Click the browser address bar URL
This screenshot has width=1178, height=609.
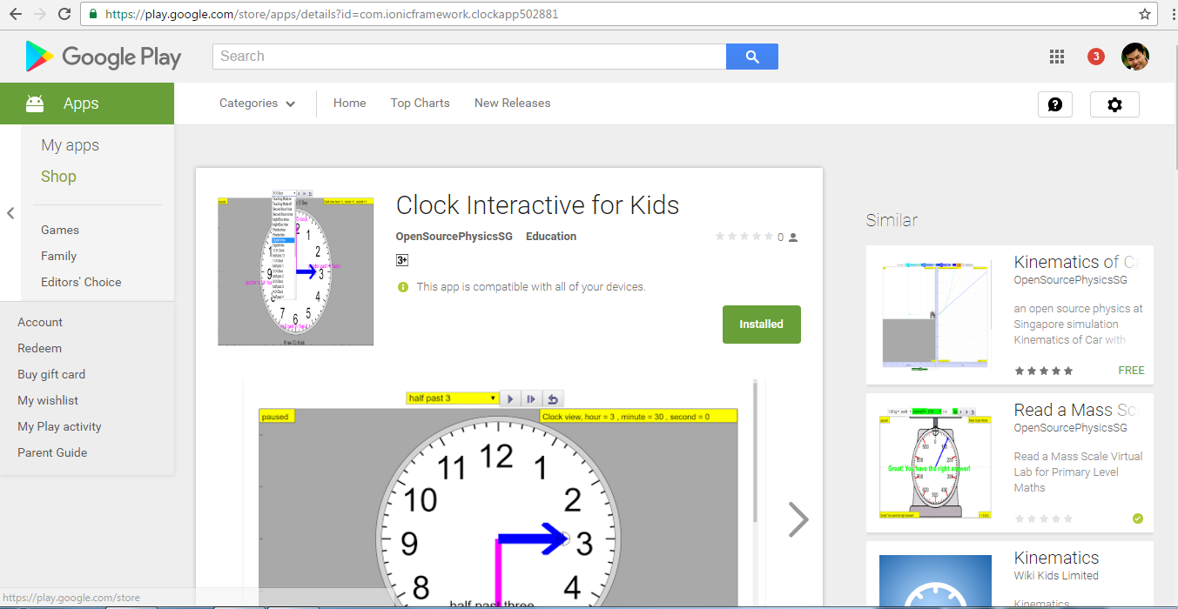click(x=332, y=14)
